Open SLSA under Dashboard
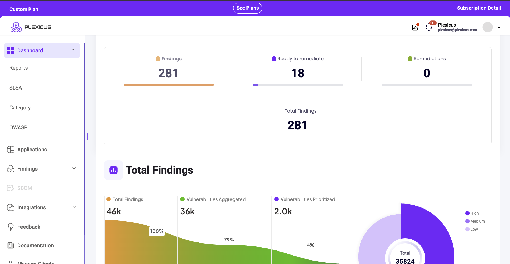Image resolution: width=510 pixels, height=264 pixels. [16, 88]
